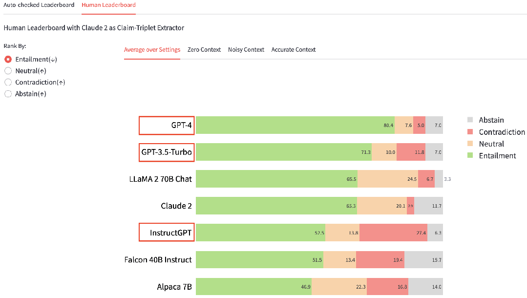
Task: Open the Human Leaderboard tab
Action: (x=108, y=5)
